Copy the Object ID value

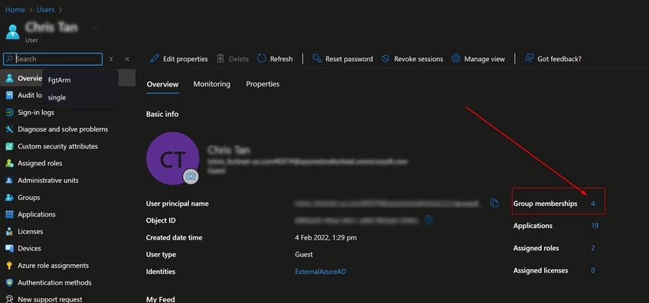(429, 220)
